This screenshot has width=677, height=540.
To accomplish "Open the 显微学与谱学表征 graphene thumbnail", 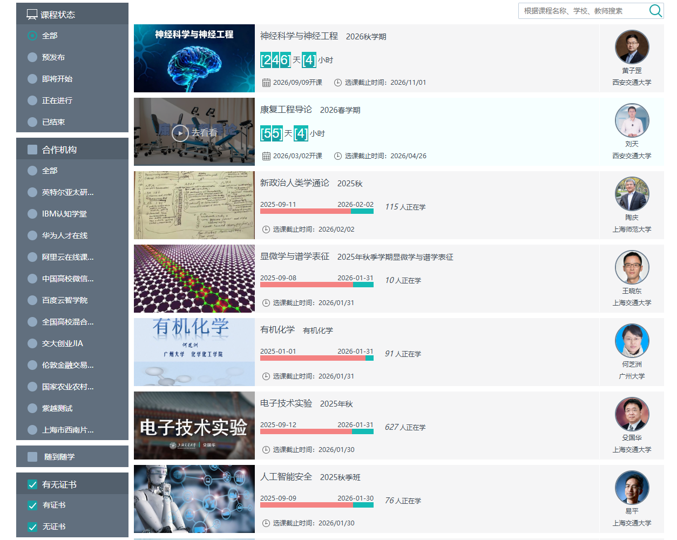I will (194, 279).
